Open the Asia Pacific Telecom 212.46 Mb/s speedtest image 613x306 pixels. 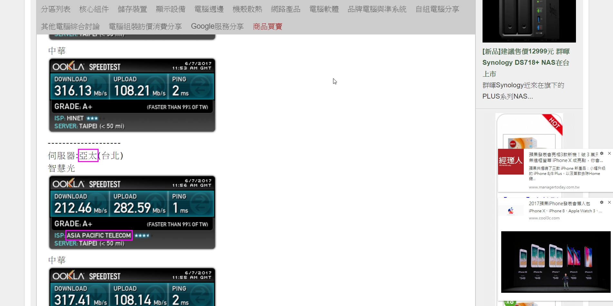[x=132, y=212]
